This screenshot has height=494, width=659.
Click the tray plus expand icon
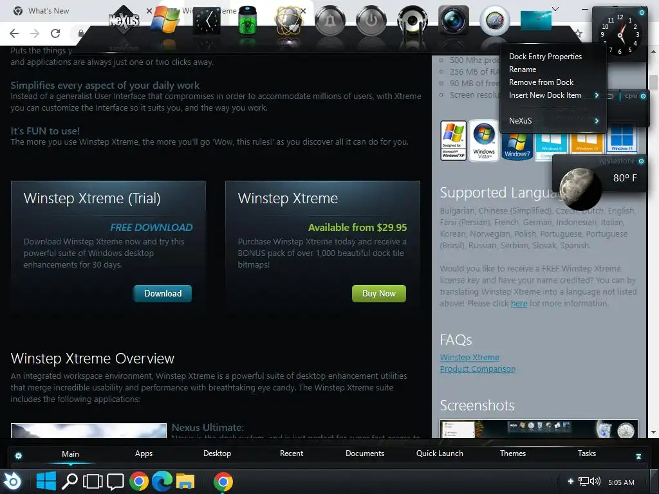[x=570, y=481]
